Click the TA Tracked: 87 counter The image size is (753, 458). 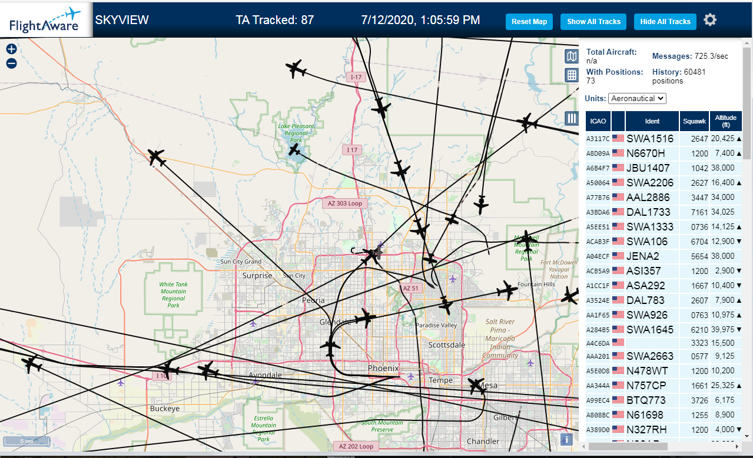tap(275, 20)
